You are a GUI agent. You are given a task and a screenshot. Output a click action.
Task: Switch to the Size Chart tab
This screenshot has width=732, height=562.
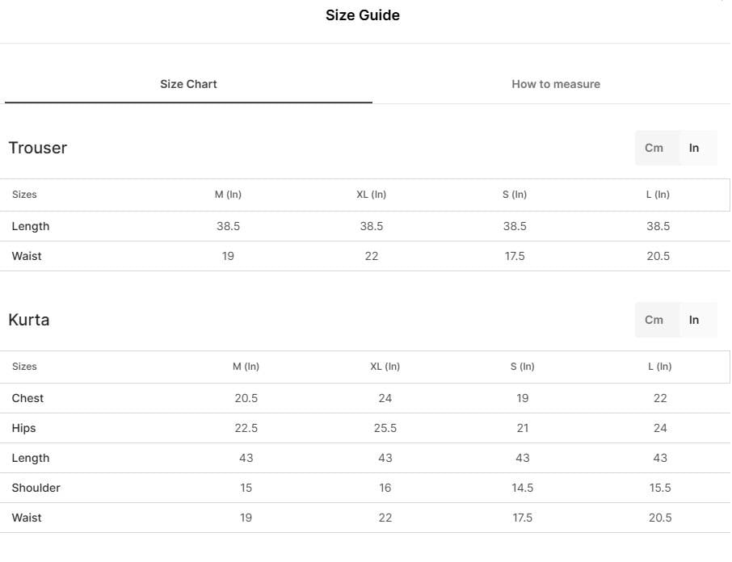pyautogui.click(x=188, y=85)
